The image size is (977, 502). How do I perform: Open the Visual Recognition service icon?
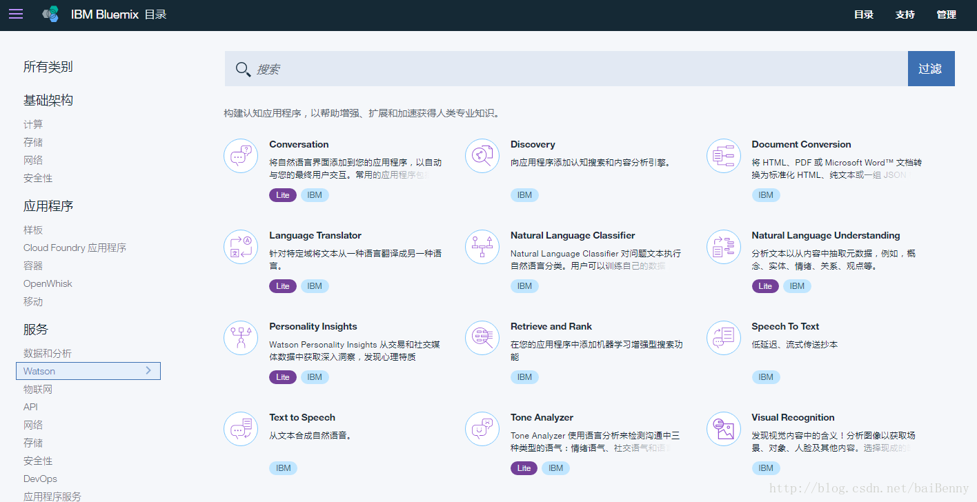pyautogui.click(x=724, y=429)
